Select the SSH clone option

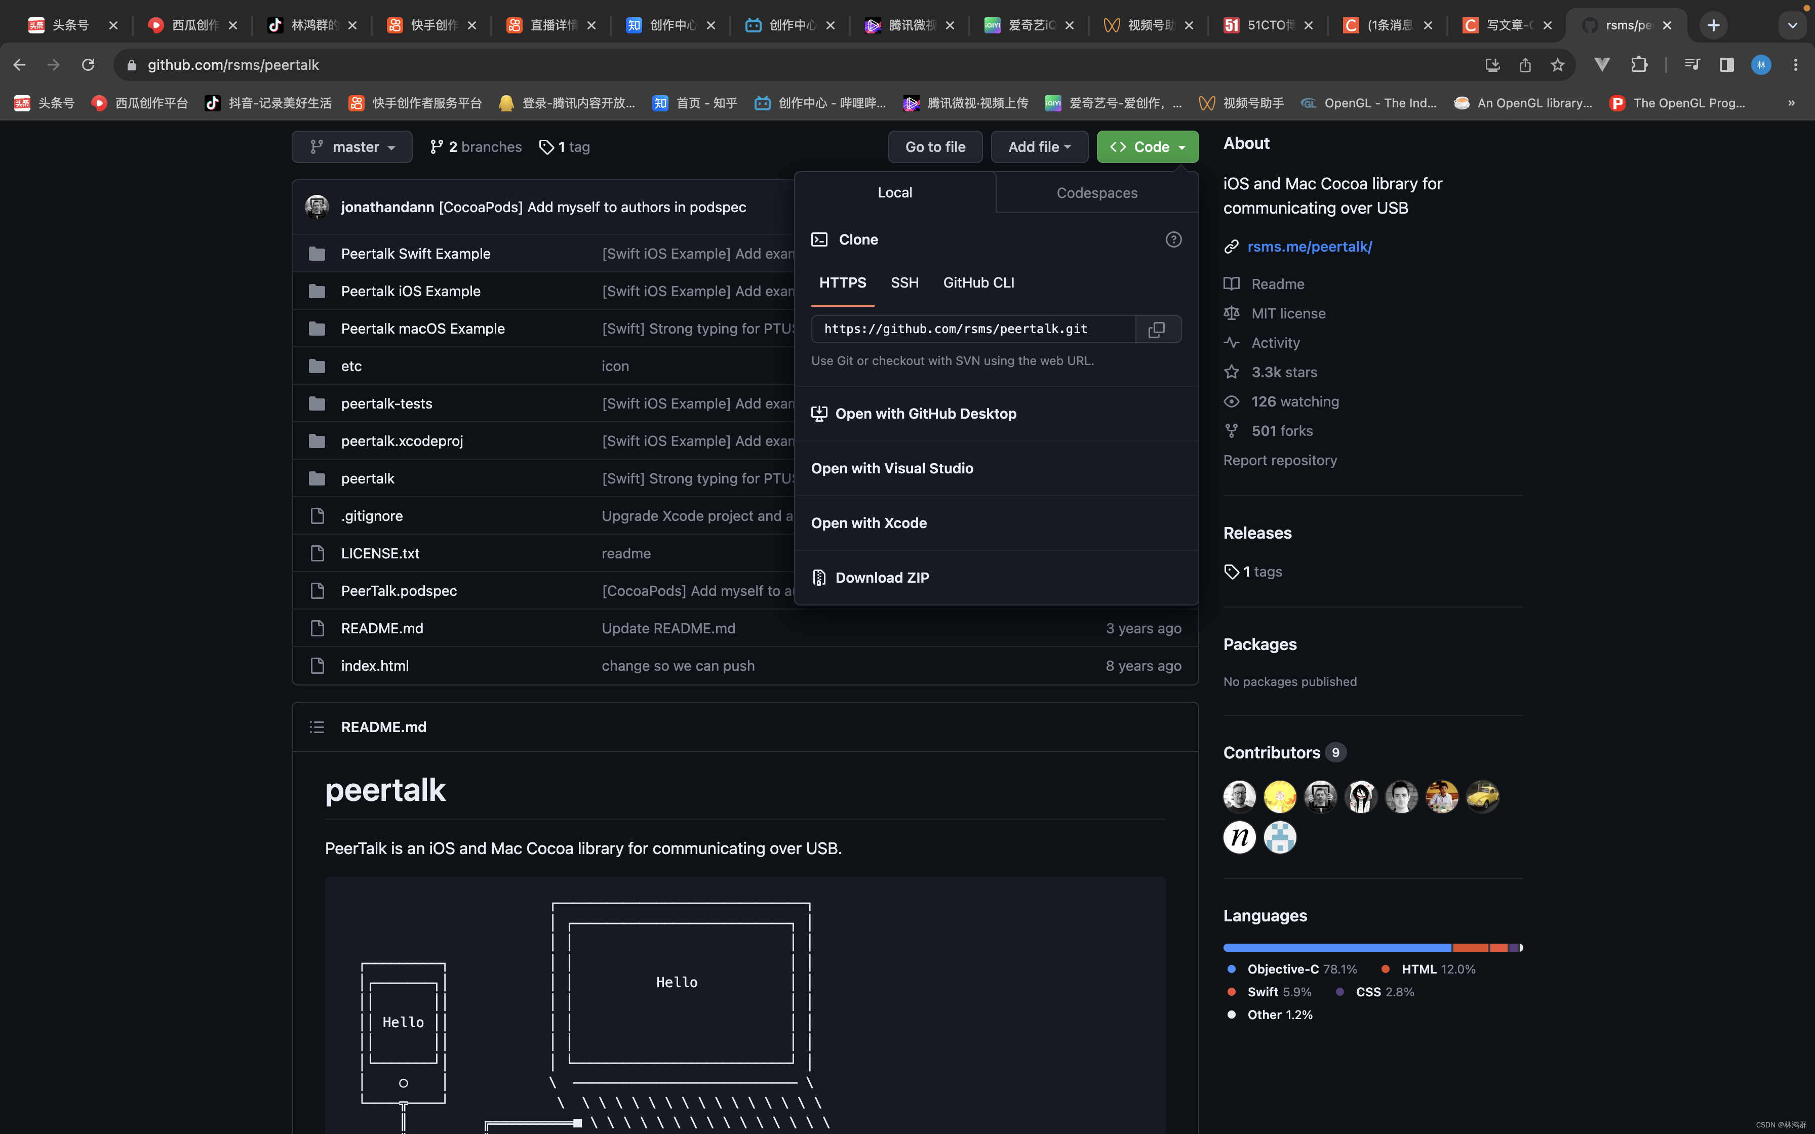pyautogui.click(x=904, y=283)
